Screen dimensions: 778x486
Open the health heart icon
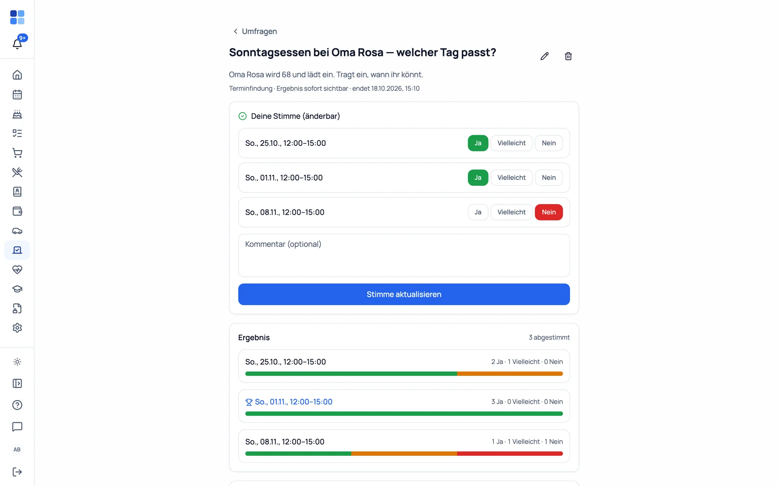point(17,269)
